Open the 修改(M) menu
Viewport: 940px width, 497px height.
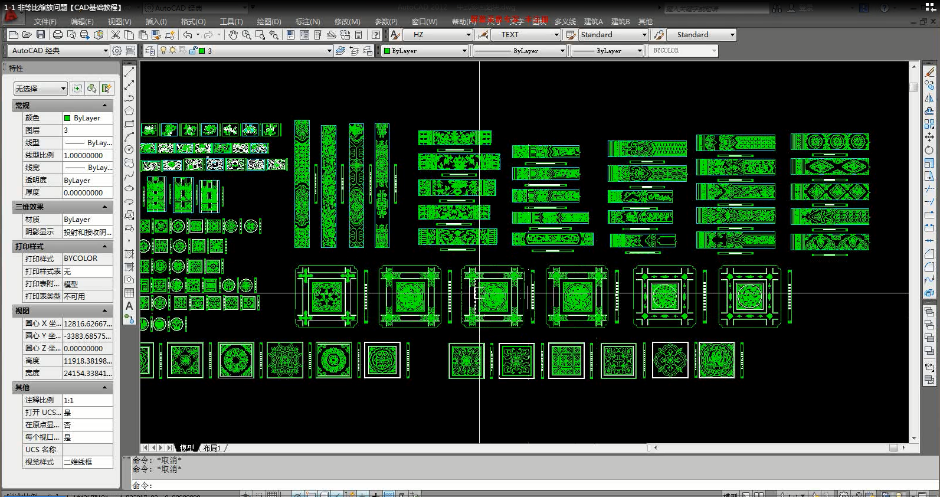pos(347,22)
